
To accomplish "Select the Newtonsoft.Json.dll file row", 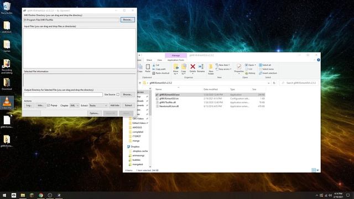I will [x=210, y=106].
